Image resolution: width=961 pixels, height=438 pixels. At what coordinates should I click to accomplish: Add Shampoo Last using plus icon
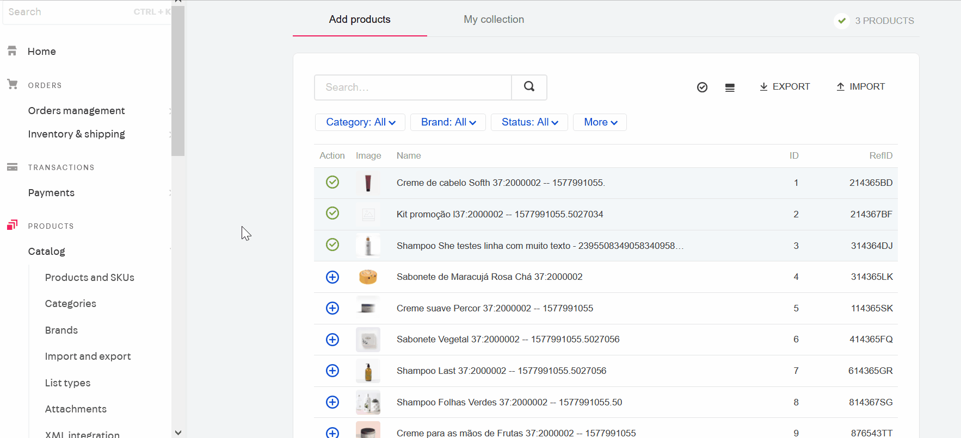tap(332, 371)
